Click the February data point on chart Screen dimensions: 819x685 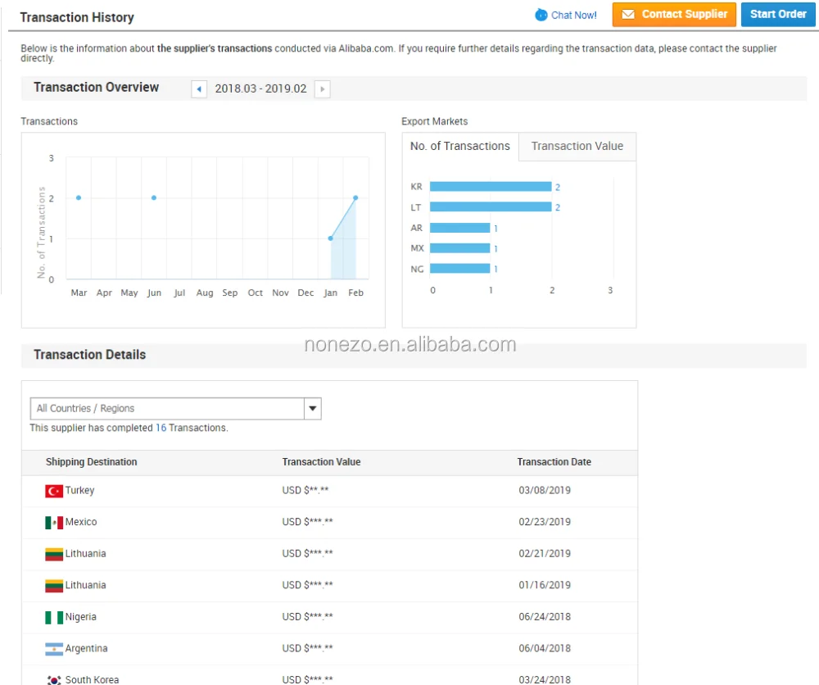[x=355, y=197]
